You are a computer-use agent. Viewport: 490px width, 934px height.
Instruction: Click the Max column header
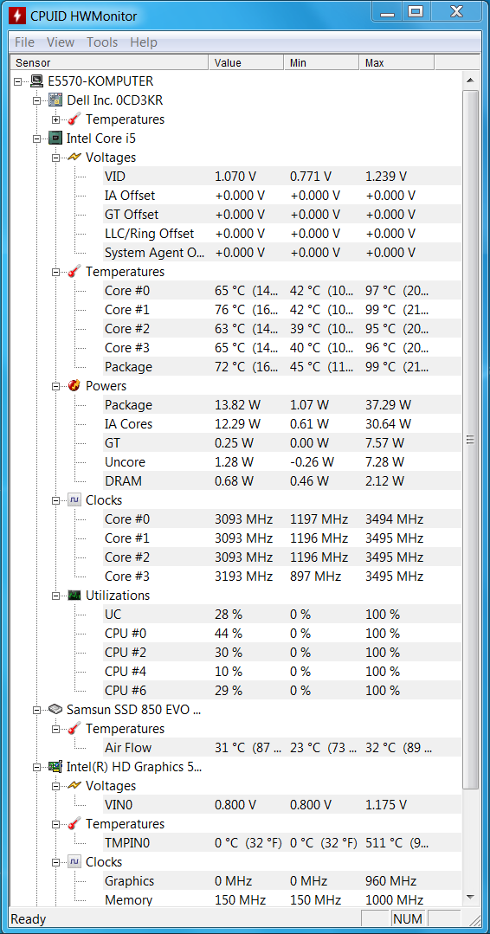tap(397, 62)
